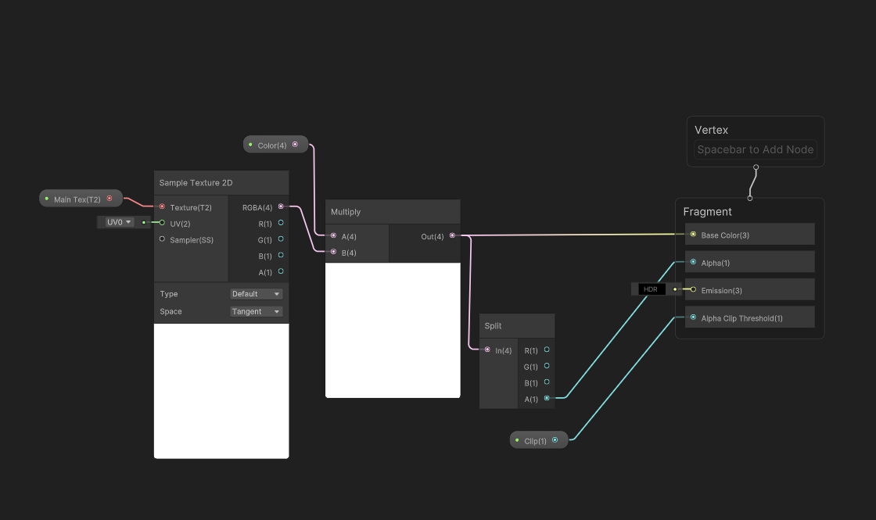The height and width of the screenshot is (520, 876).
Task: Open the Type dropdown showing Default
Action: pos(256,293)
